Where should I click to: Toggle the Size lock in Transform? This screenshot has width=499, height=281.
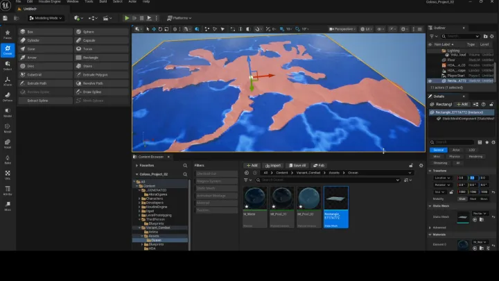tap(451, 192)
